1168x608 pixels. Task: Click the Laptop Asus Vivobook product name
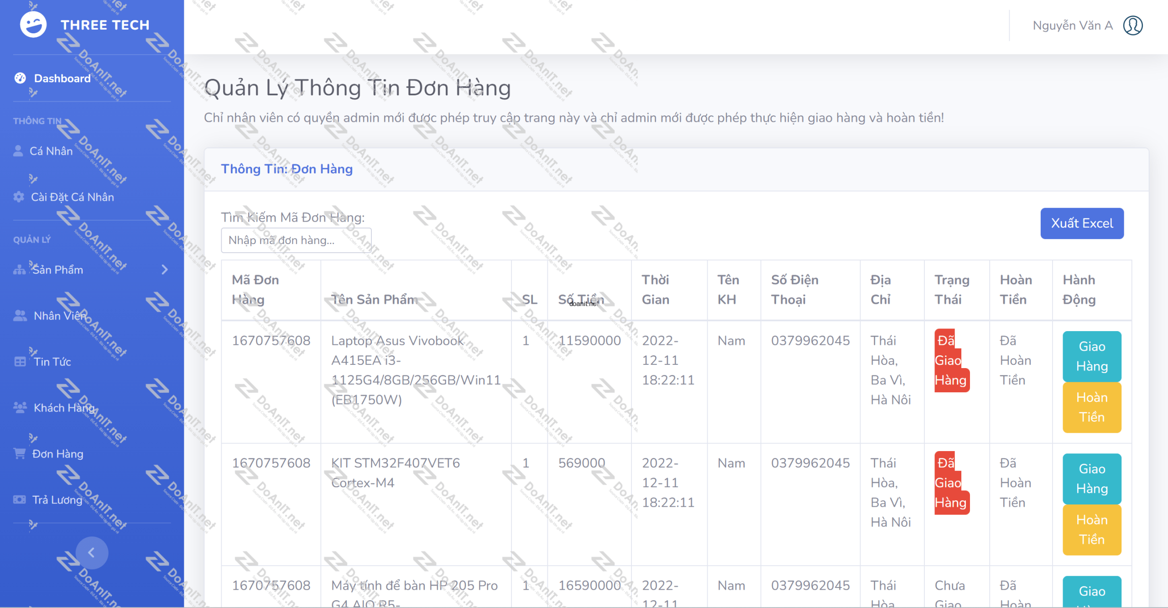click(416, 370)
